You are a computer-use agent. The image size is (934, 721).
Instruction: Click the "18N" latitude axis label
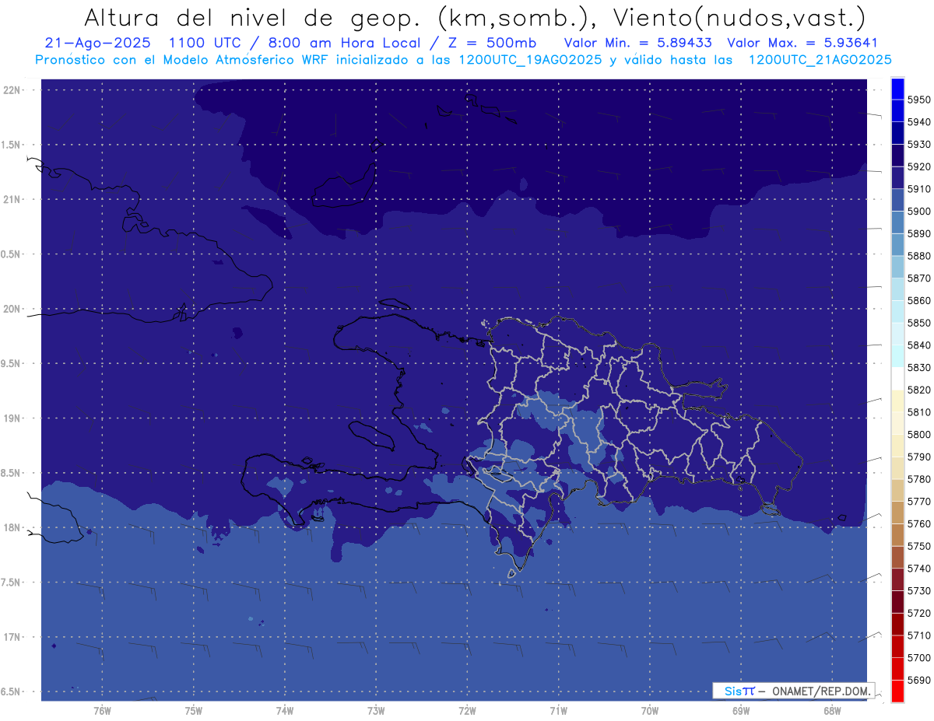(12, 527)
